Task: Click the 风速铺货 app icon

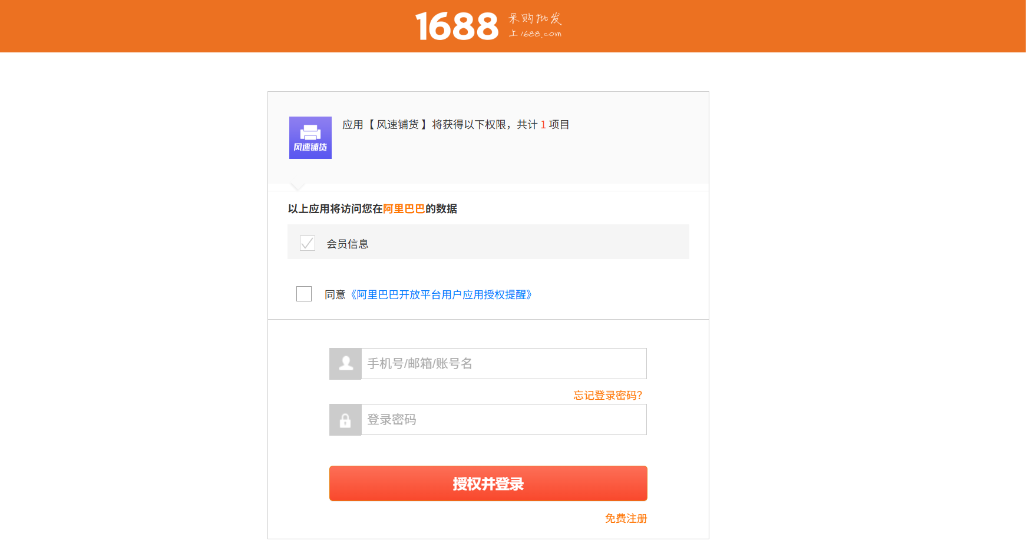Action: click(x=310, y=138)
